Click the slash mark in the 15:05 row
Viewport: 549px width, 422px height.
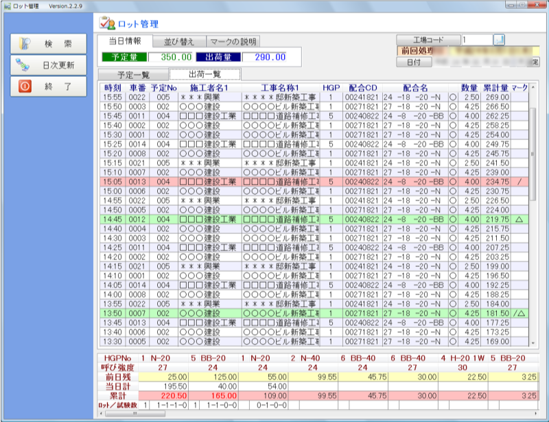tap(519, 181)
